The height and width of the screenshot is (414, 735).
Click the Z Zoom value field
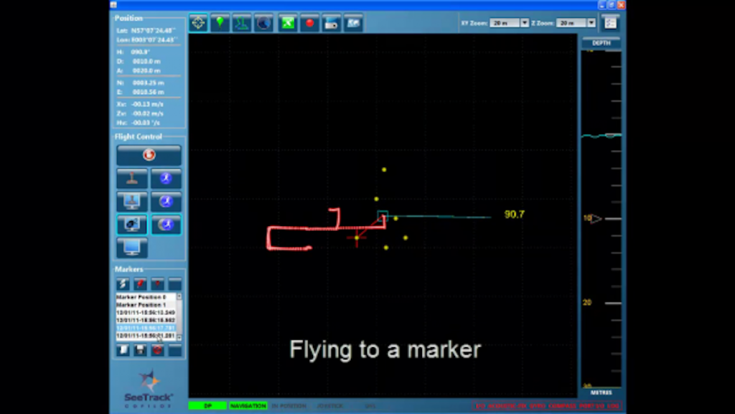click(x=572, y=23)
